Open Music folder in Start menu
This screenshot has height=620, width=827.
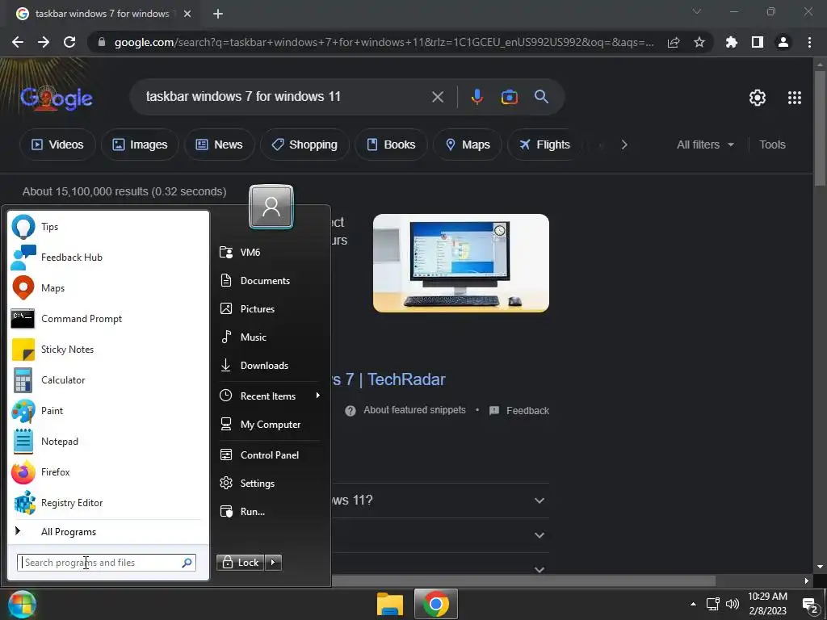pyautogui.click(x=270, y=337)
